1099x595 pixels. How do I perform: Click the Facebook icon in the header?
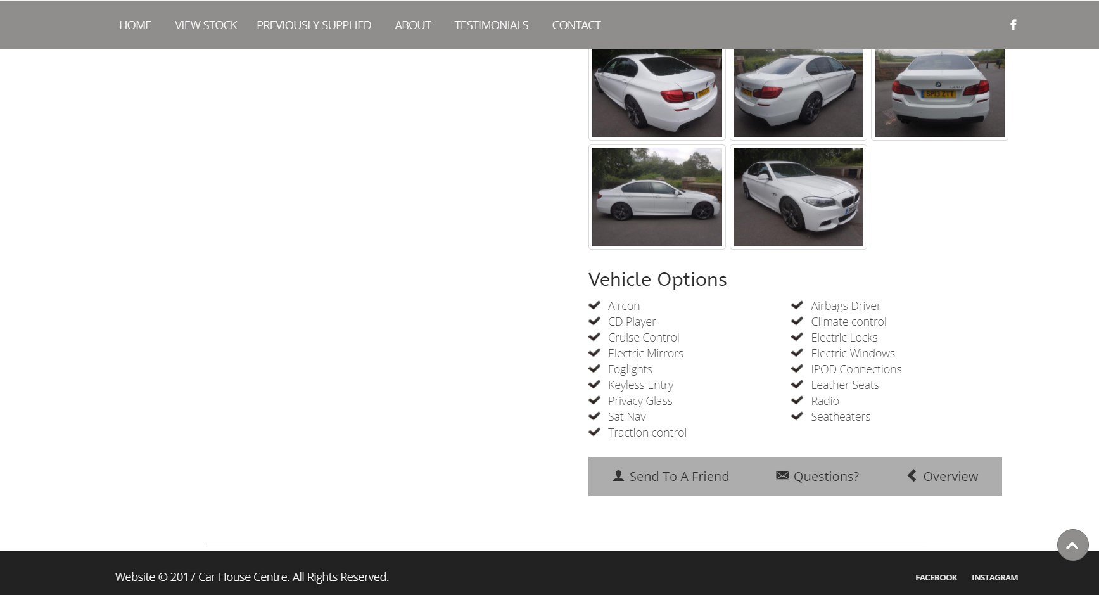click(1013, 25)
